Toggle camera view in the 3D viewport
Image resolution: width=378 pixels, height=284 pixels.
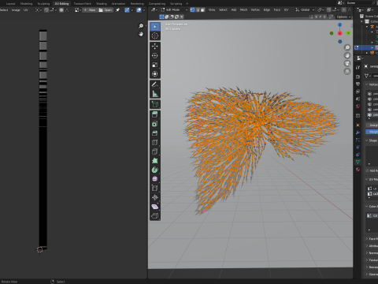tap(347, 63)
